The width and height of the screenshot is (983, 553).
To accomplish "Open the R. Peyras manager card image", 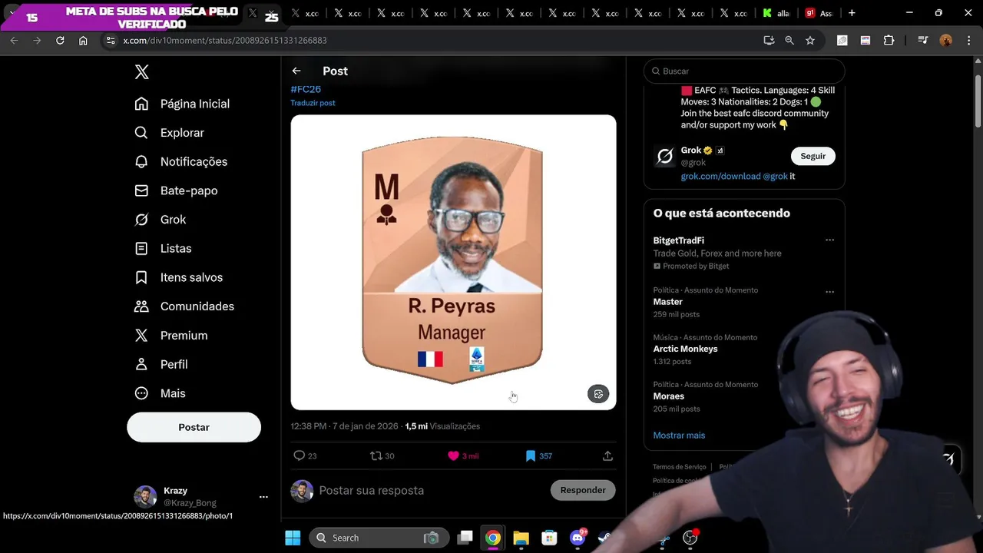I will click(x=453, y=262).
